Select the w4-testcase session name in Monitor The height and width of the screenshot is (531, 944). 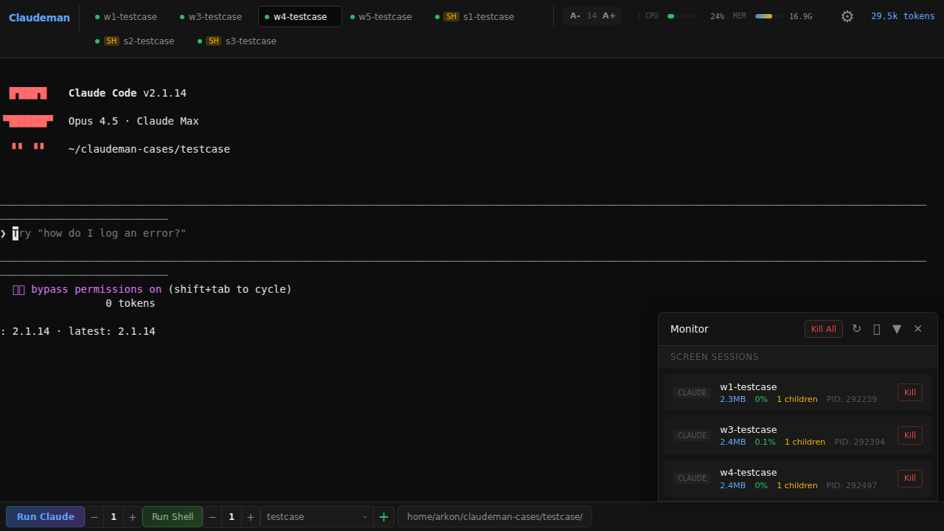[x=749, y=473]
